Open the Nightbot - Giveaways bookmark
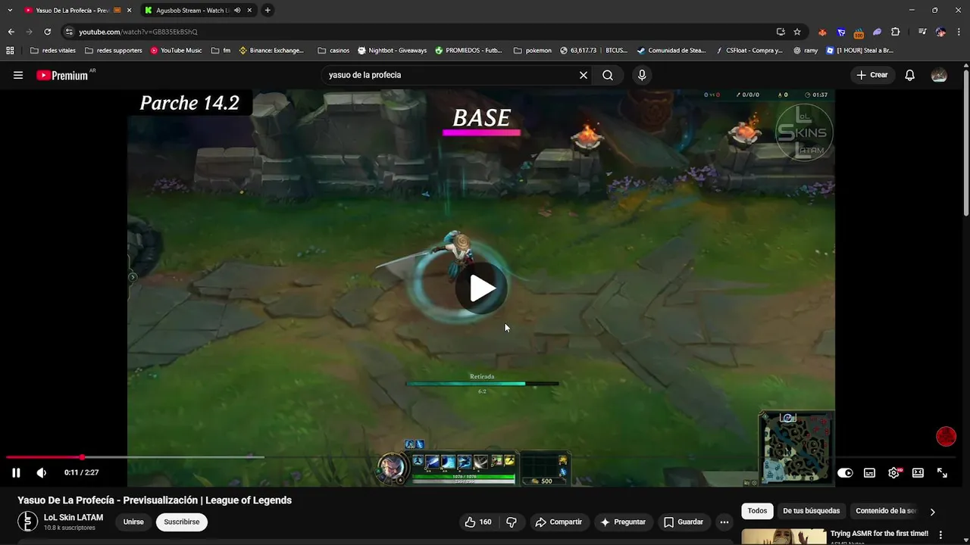The width and height of the screenshot is (970, 545). 392,51
